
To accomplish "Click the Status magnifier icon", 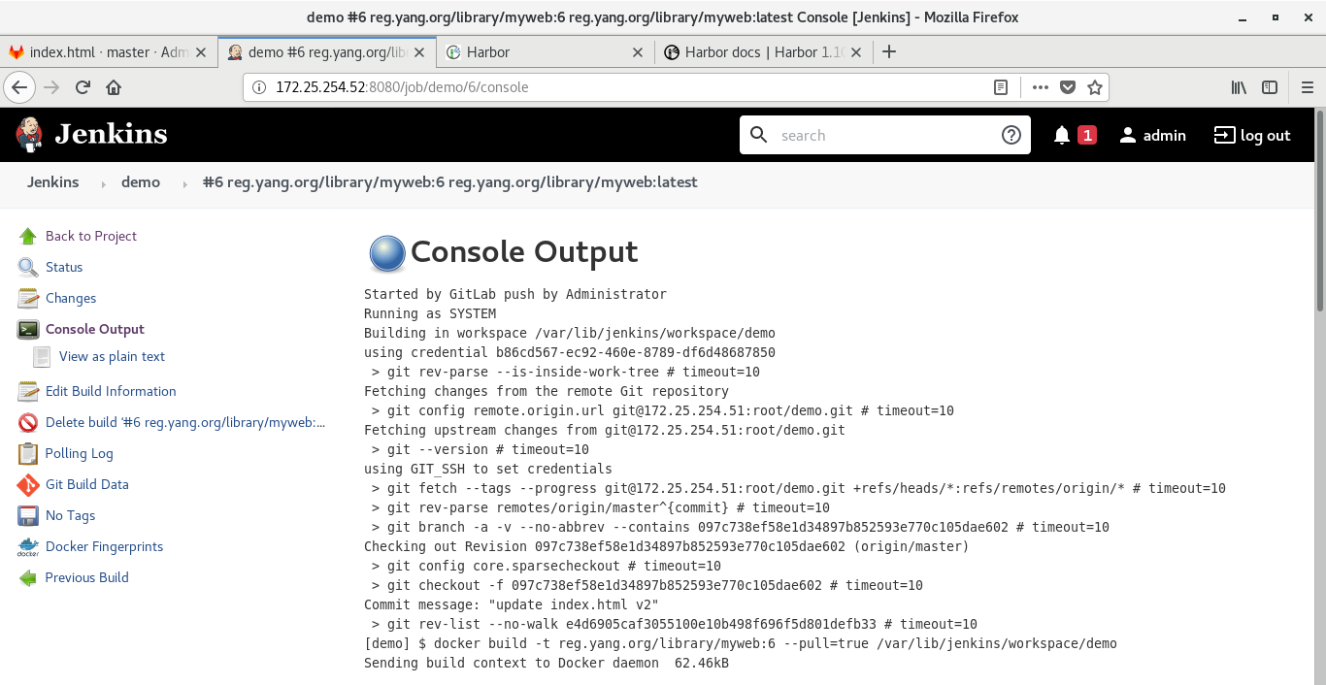I will click(28, 267).
